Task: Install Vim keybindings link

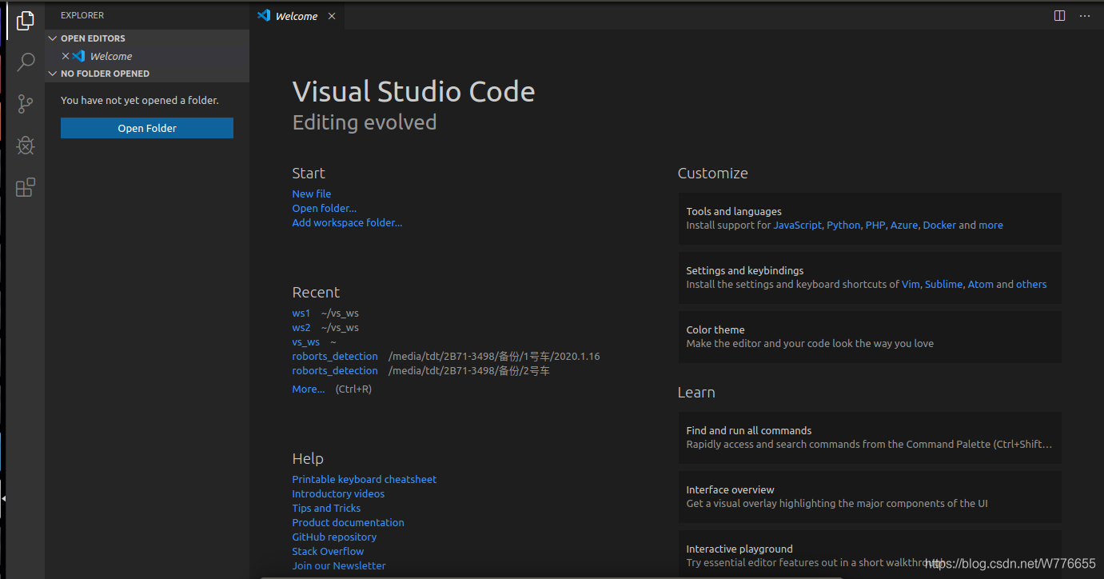Action: click(x=911, y=284)
